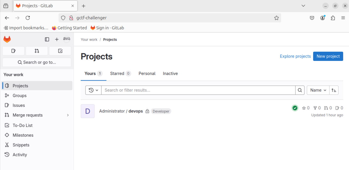The image size is (349, 170).
Task: Switch to the Starred tab
Action: pos(120,74)
